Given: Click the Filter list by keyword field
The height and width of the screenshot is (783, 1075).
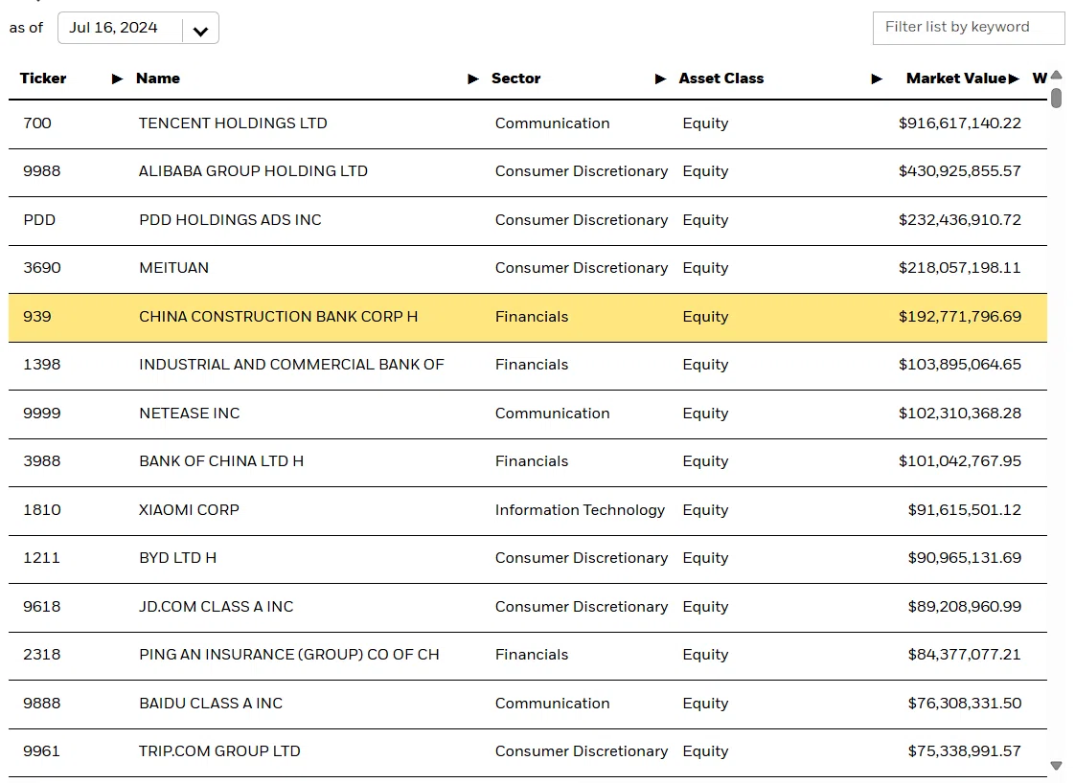Looking at the screenshot, I should click(968, 28).
